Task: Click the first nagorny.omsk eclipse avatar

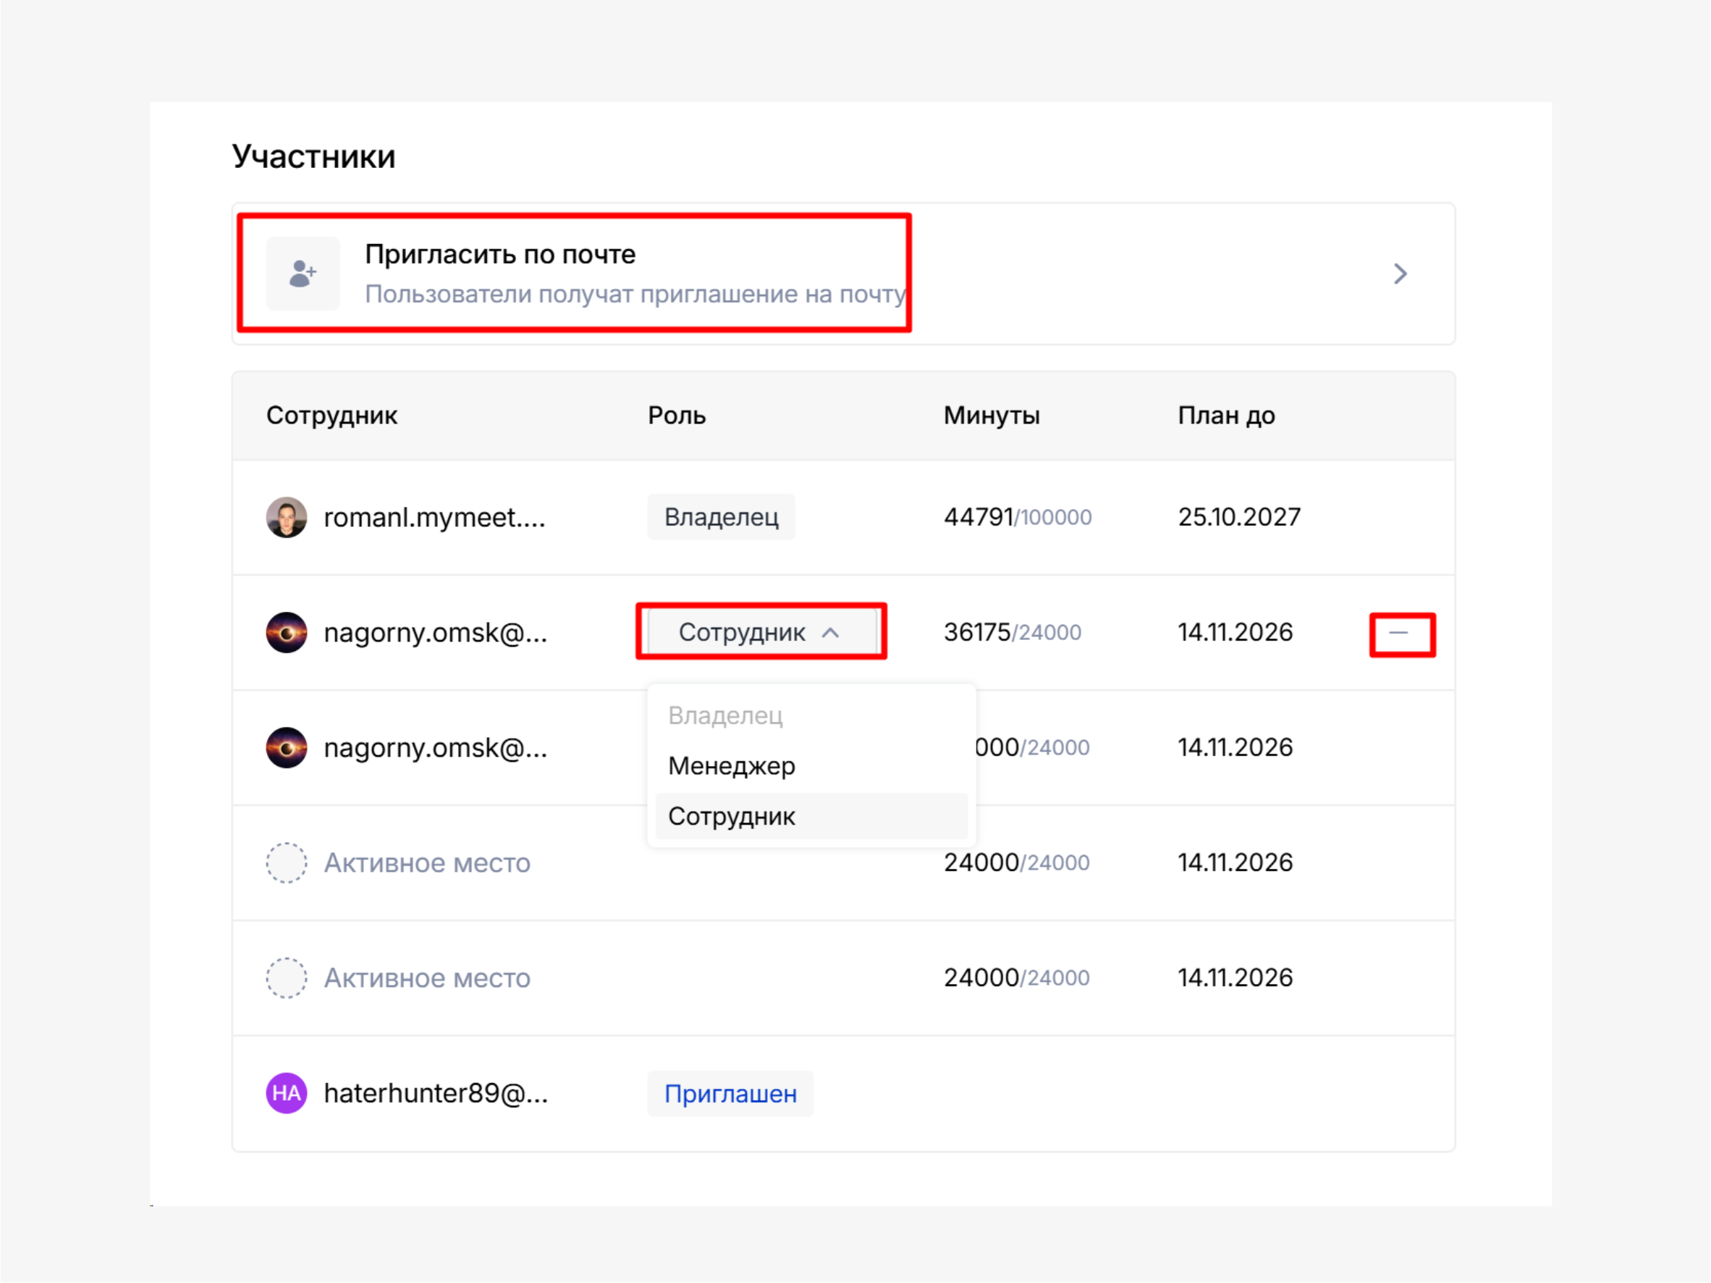Action: point(286,633)
